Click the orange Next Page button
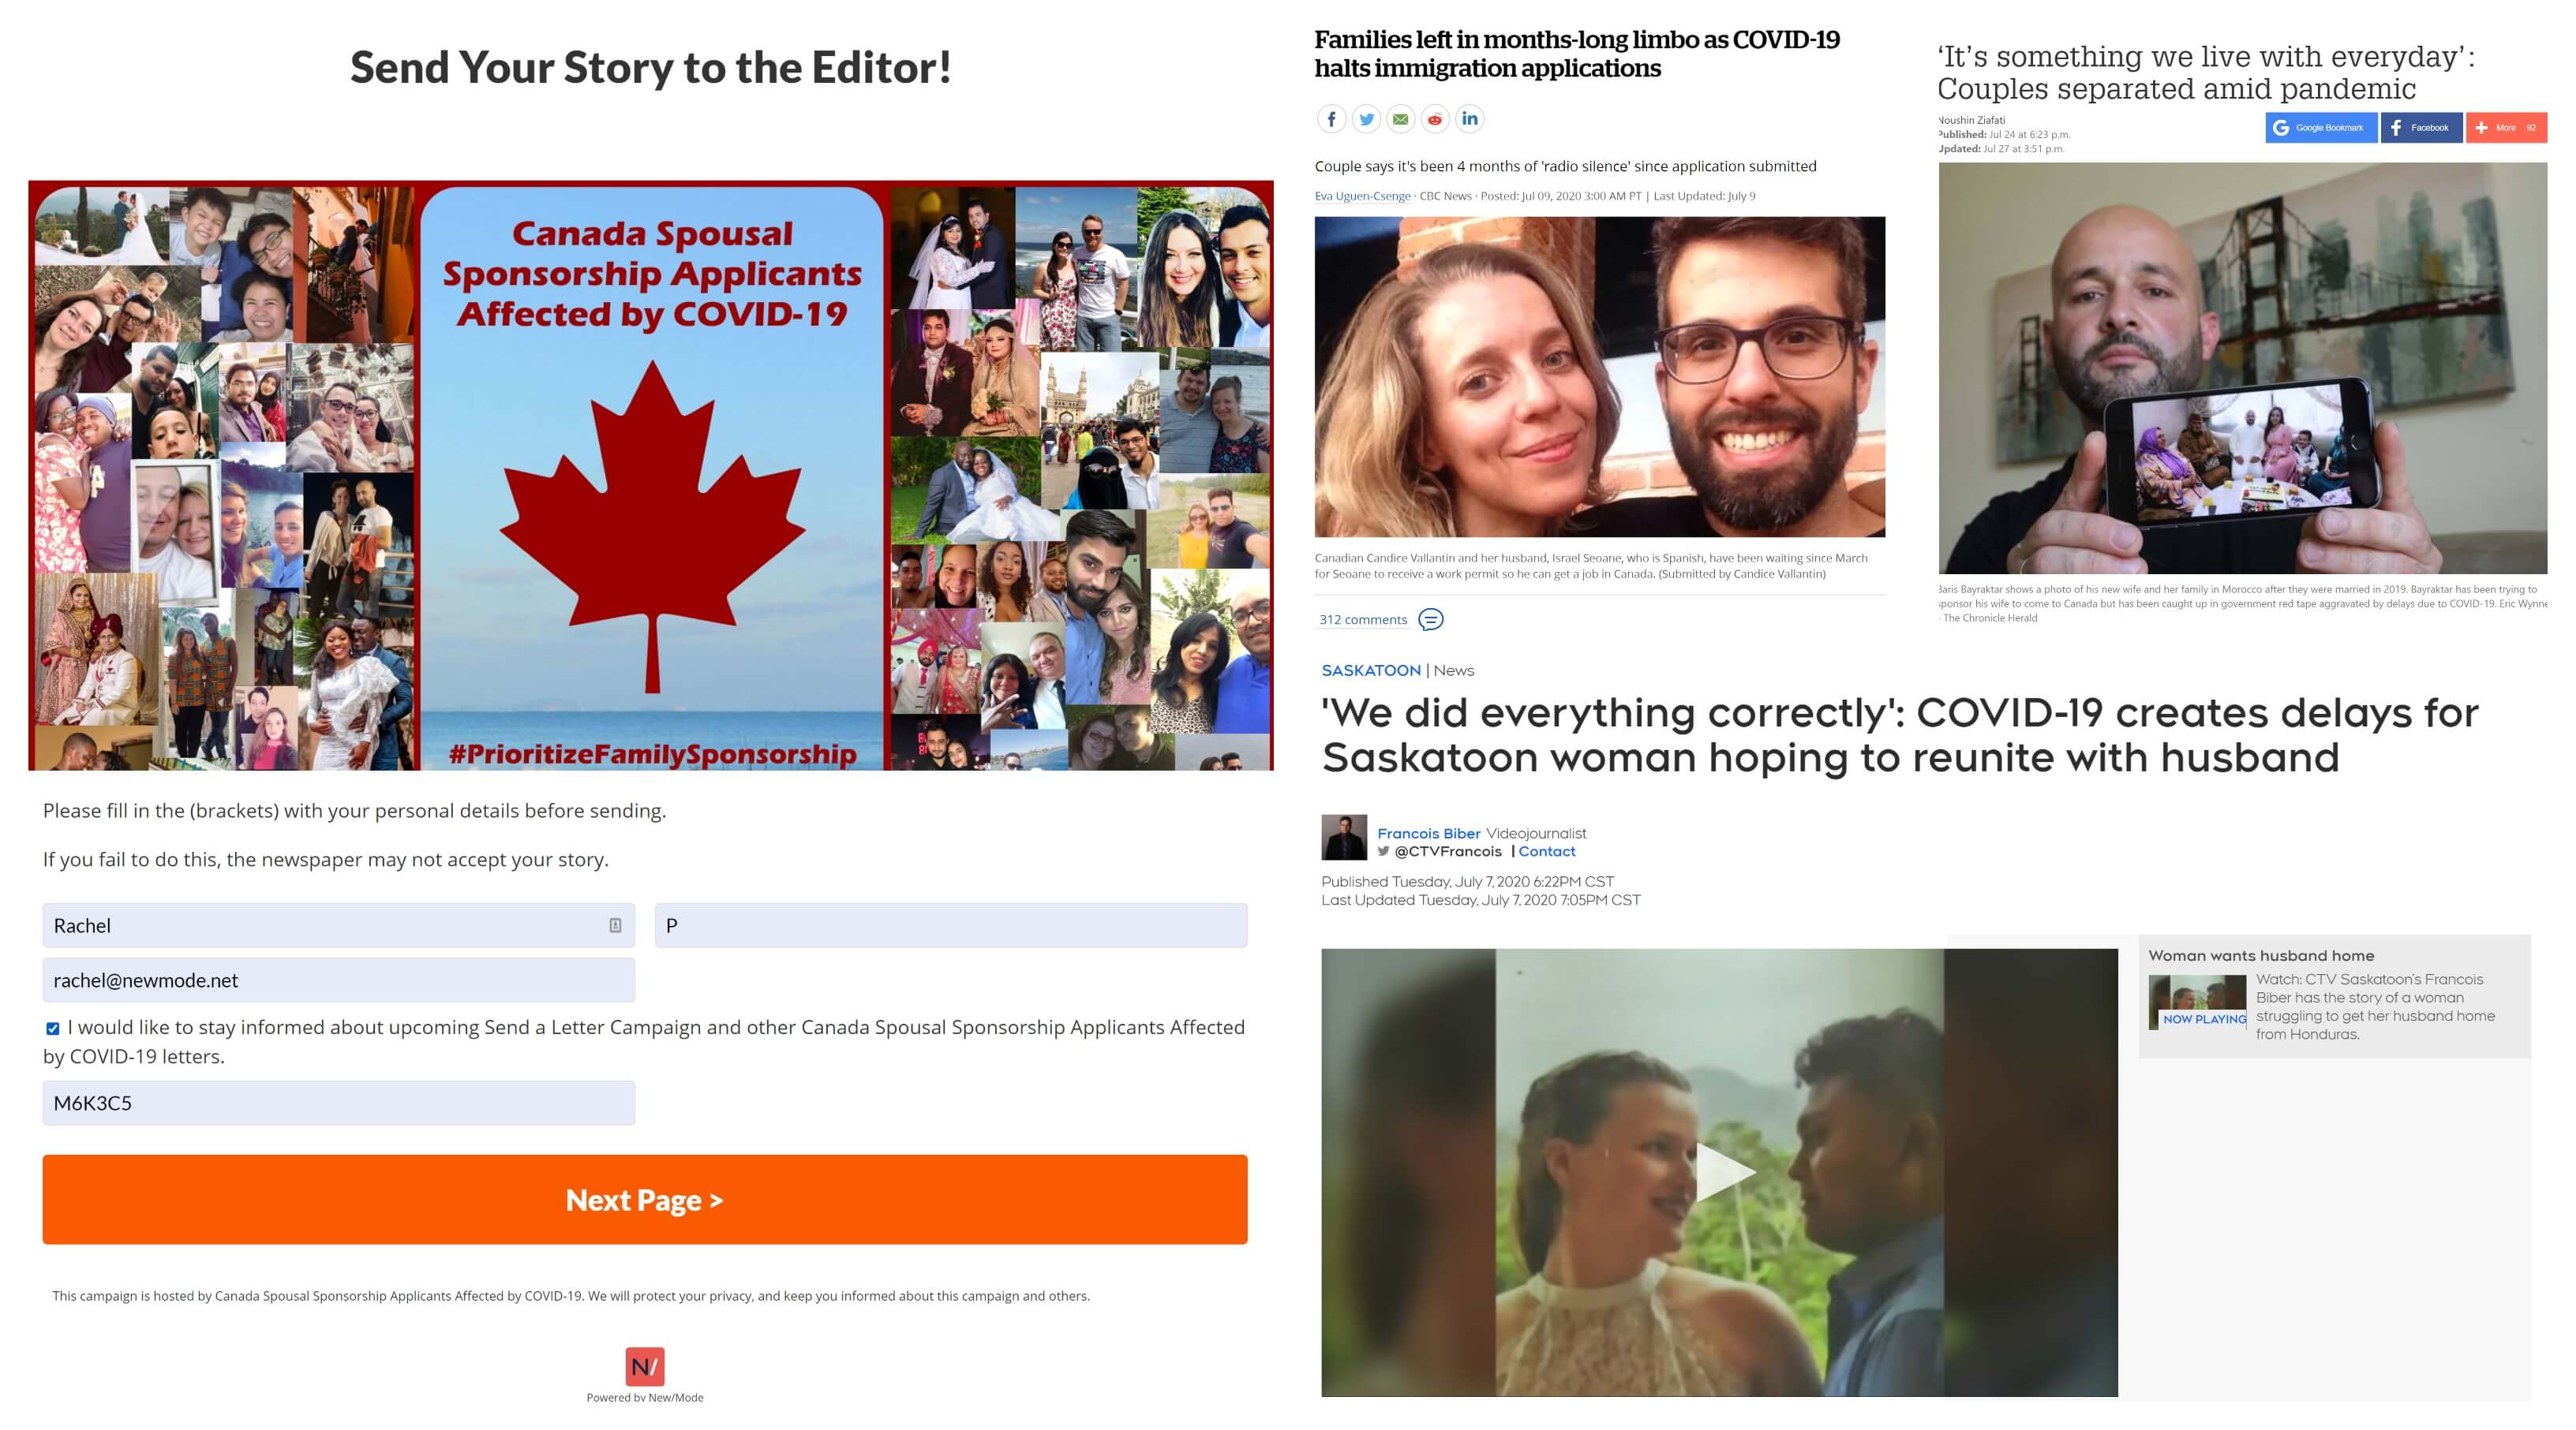The width and height of the screenshot is (2576, 1430). pyautogui.click(x=645, y=1199)
